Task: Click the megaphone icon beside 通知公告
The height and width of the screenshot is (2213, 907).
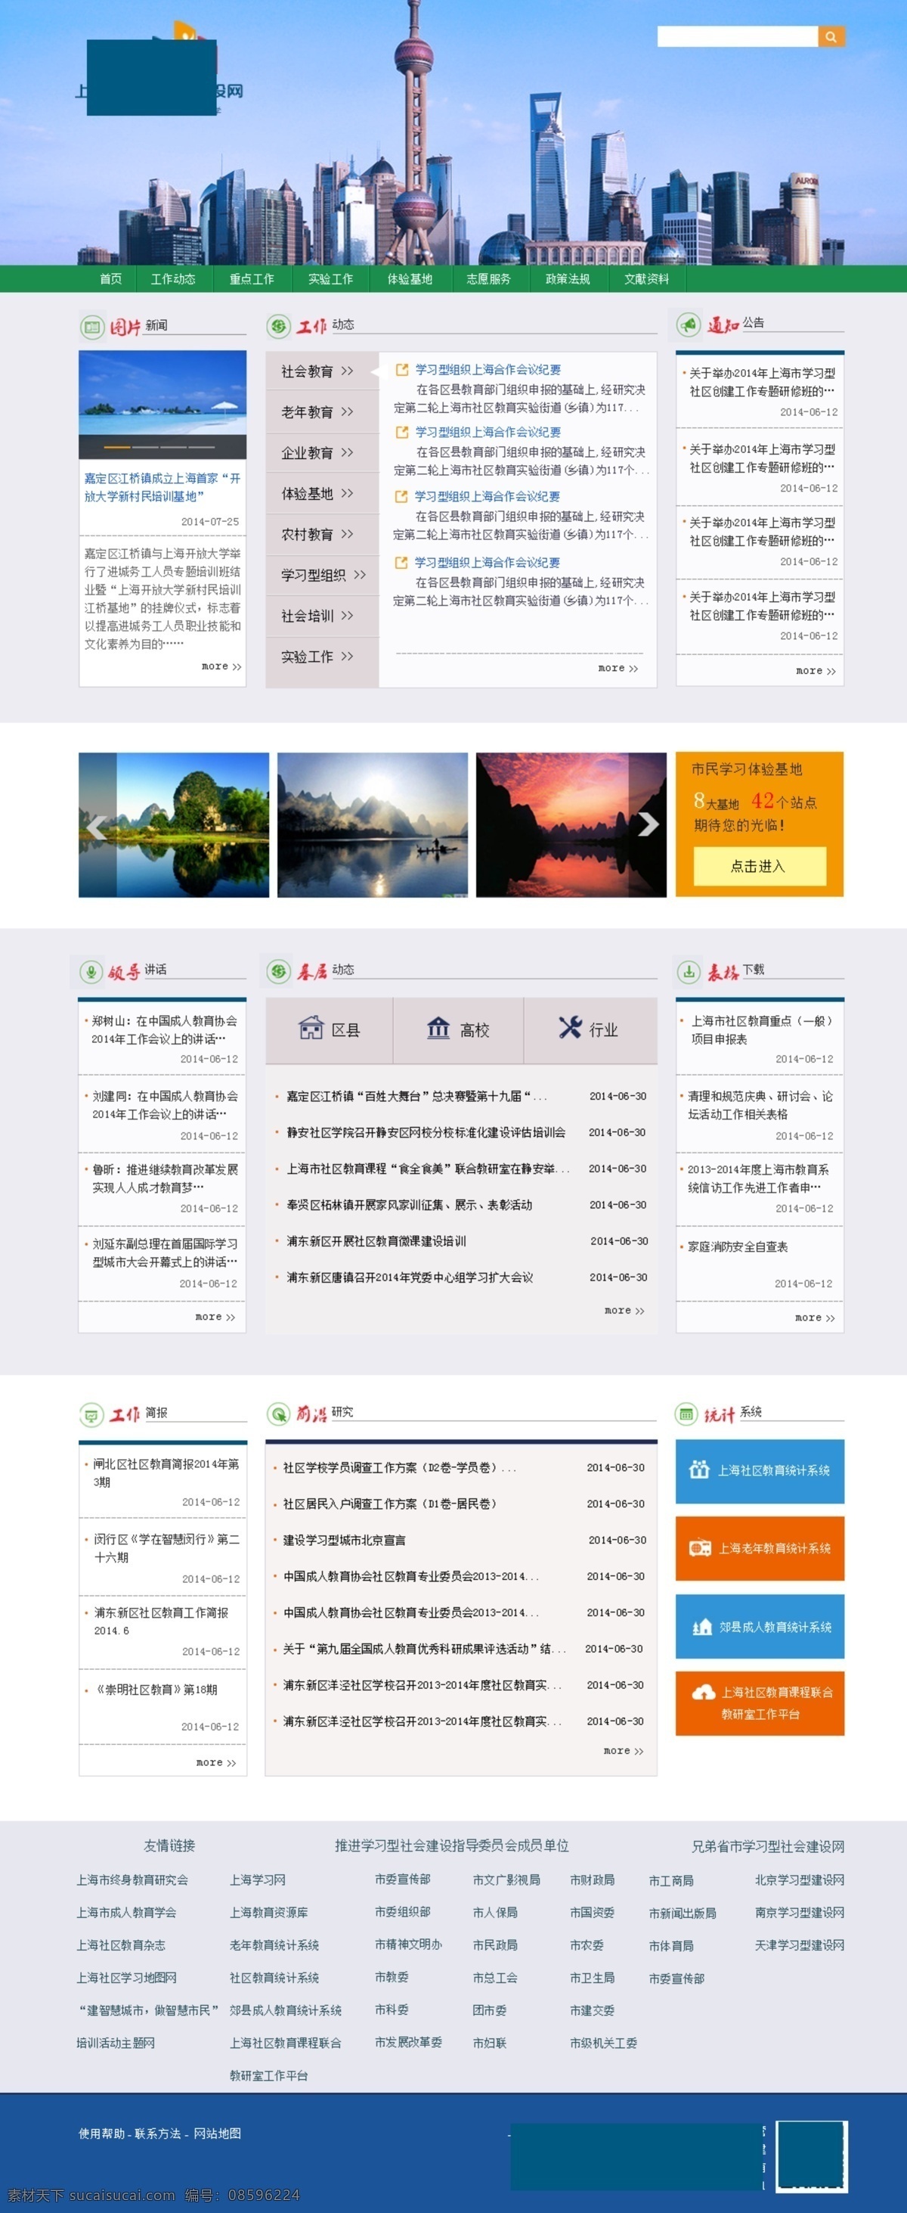Action: 688,324
